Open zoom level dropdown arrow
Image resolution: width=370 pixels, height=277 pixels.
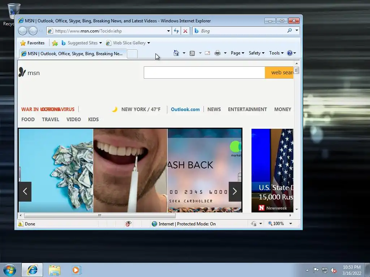coord(291,224)
